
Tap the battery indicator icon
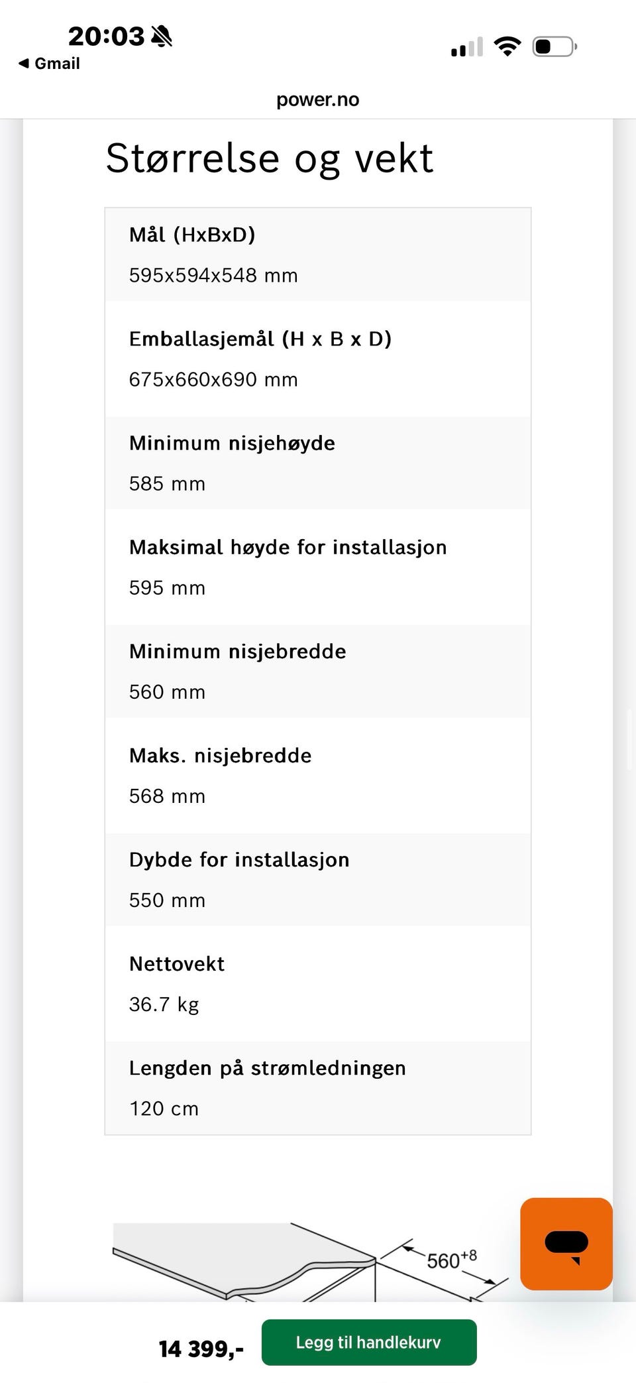555,46
